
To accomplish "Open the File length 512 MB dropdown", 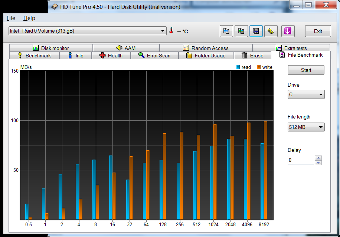I will pyautogui.click(x=306, y=127).
